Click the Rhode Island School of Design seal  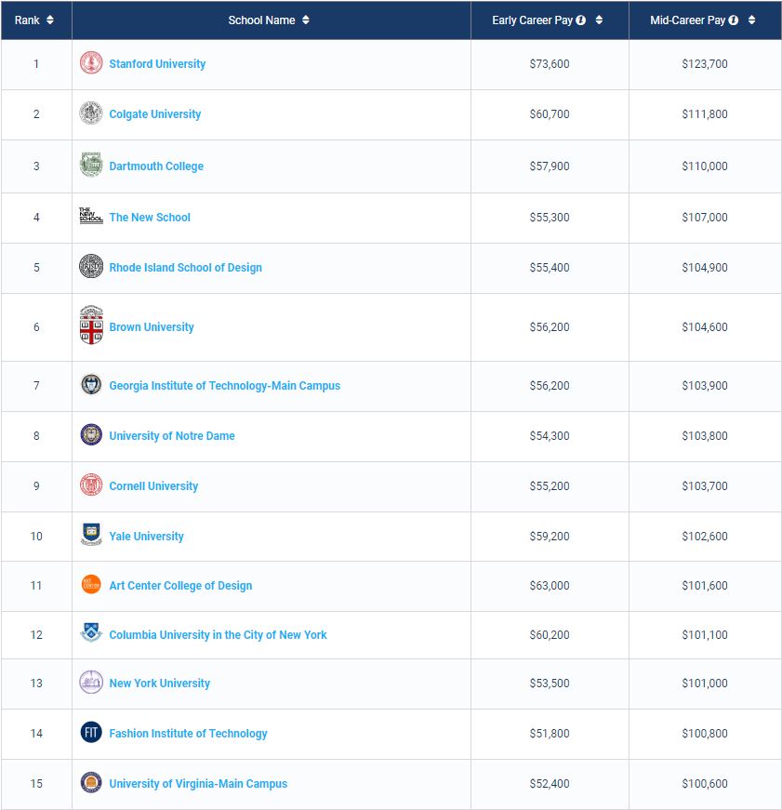coord(91,266)
